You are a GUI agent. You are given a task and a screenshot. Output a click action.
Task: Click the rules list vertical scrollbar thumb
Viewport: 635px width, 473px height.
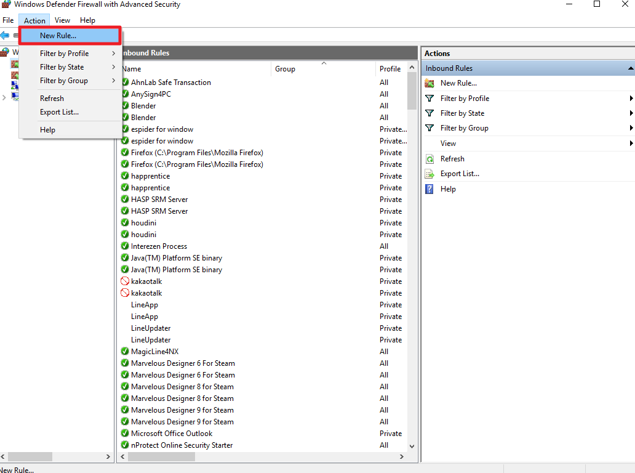point(412,91)
